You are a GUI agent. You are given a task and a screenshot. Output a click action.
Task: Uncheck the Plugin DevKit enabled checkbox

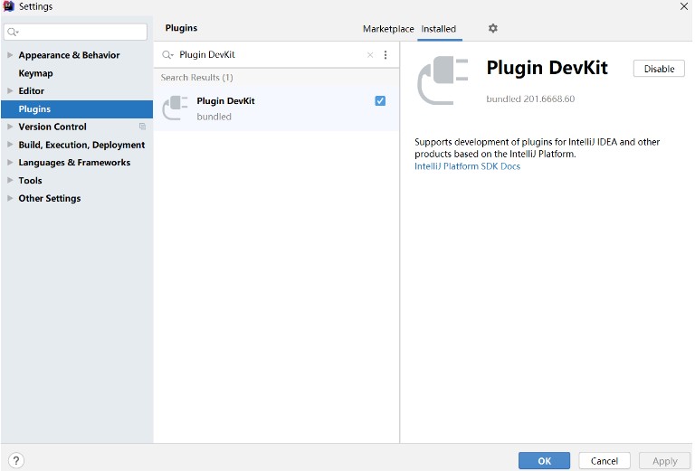(380, 101)
